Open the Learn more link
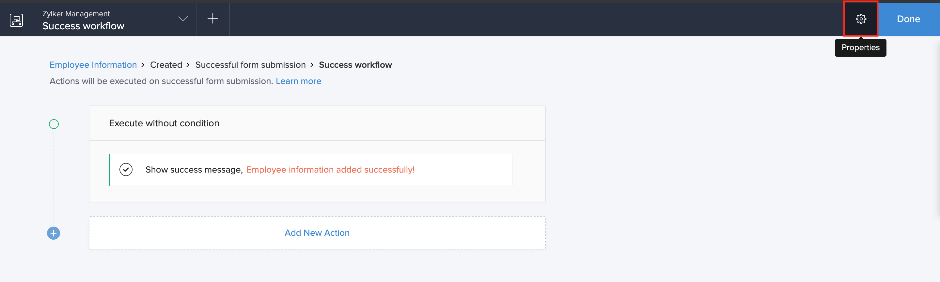 click(x=298, y=81)
